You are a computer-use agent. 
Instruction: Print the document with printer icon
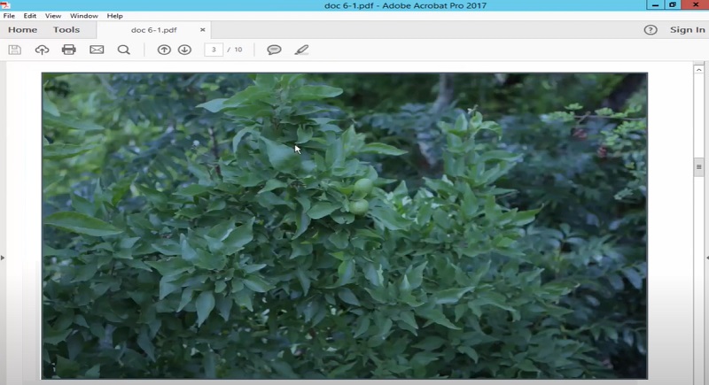coord(69,50)
